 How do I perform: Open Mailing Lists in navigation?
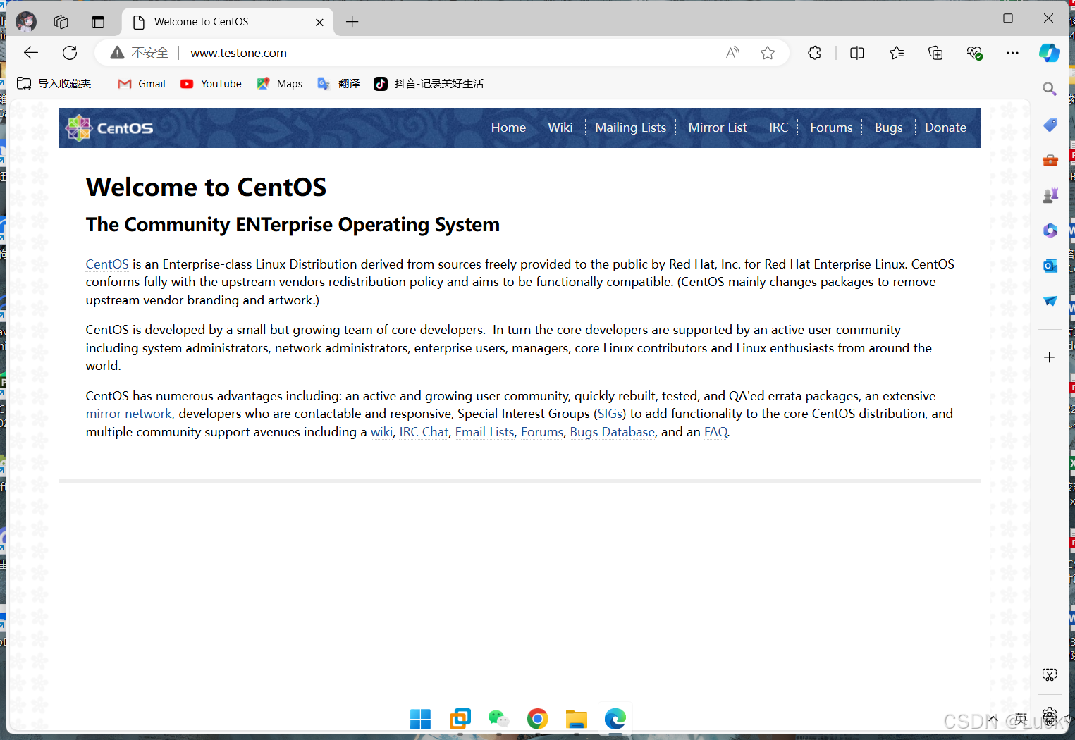[630, 128]
